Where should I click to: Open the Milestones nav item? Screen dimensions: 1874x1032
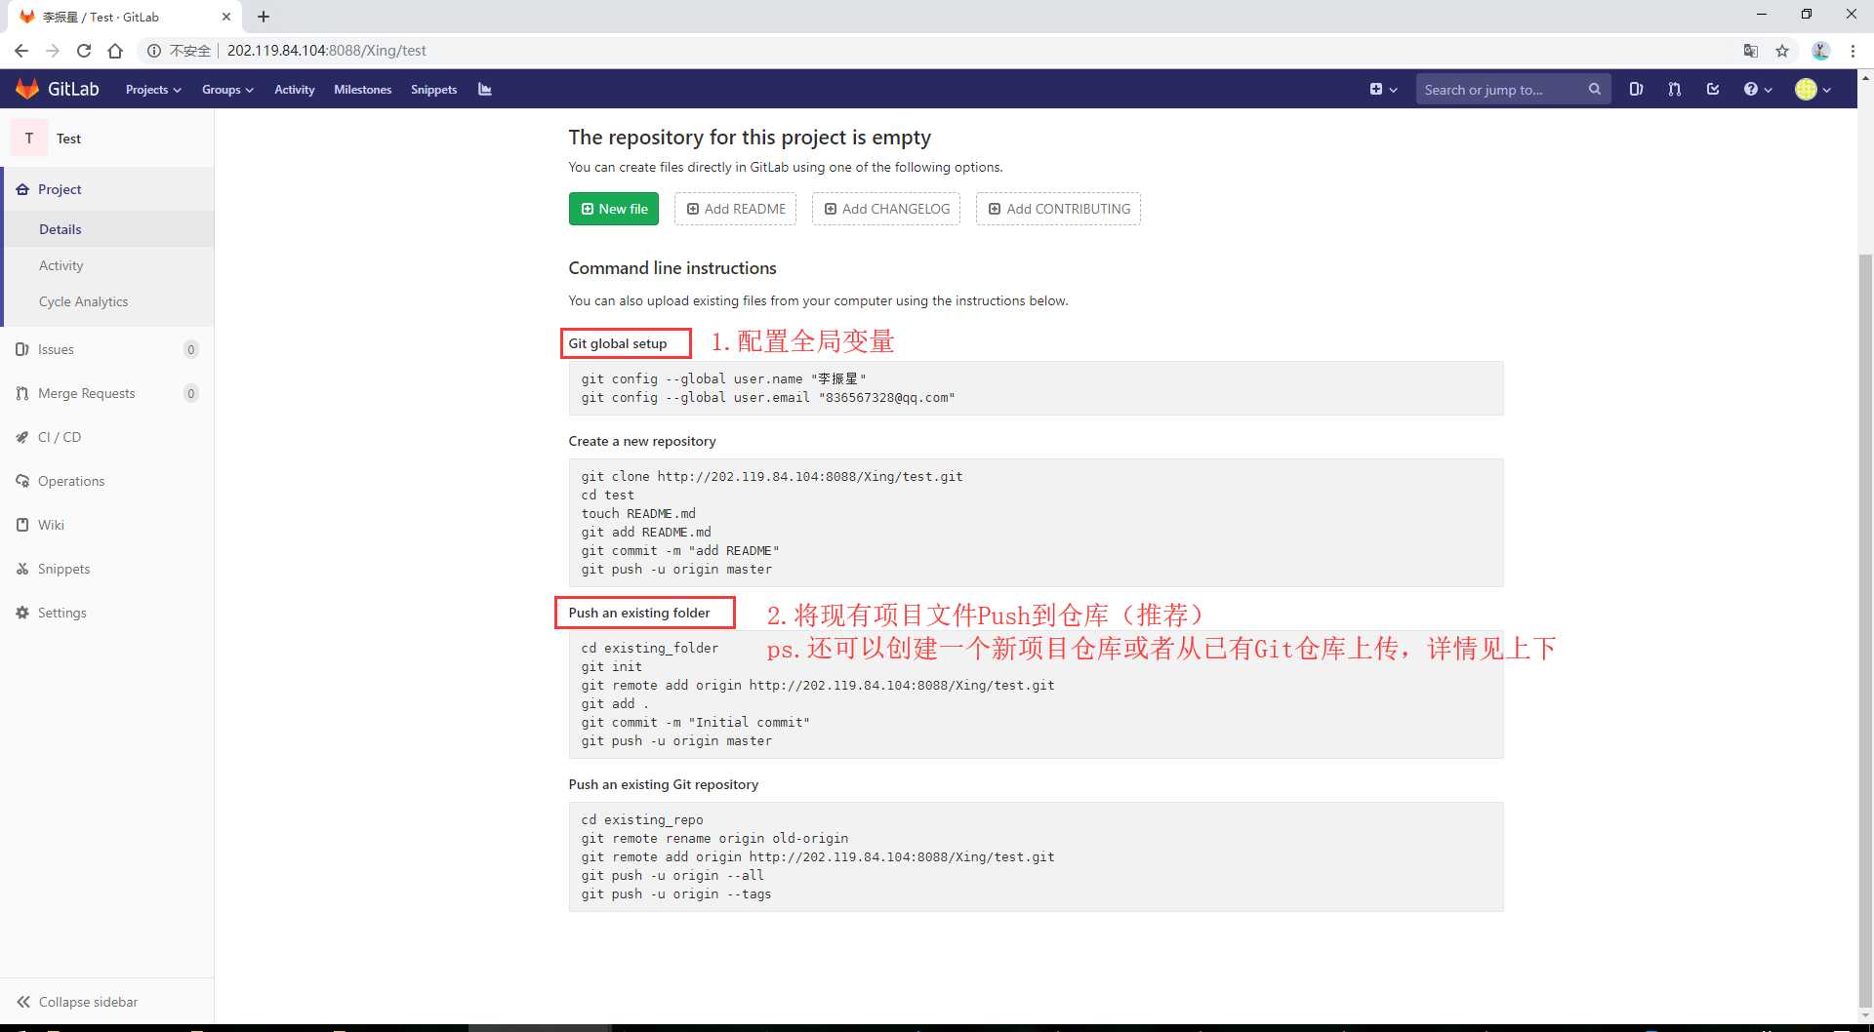362,89
